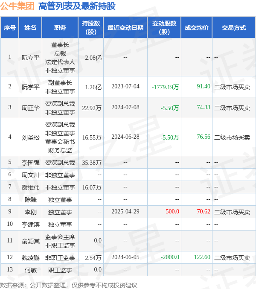The image size is (256, 289).
Task: Click the date 2023-07-04
Action: pos(125,86)
